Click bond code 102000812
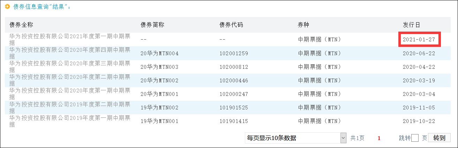458x148 pixels. pyautogui.click(x=234, y=67)
